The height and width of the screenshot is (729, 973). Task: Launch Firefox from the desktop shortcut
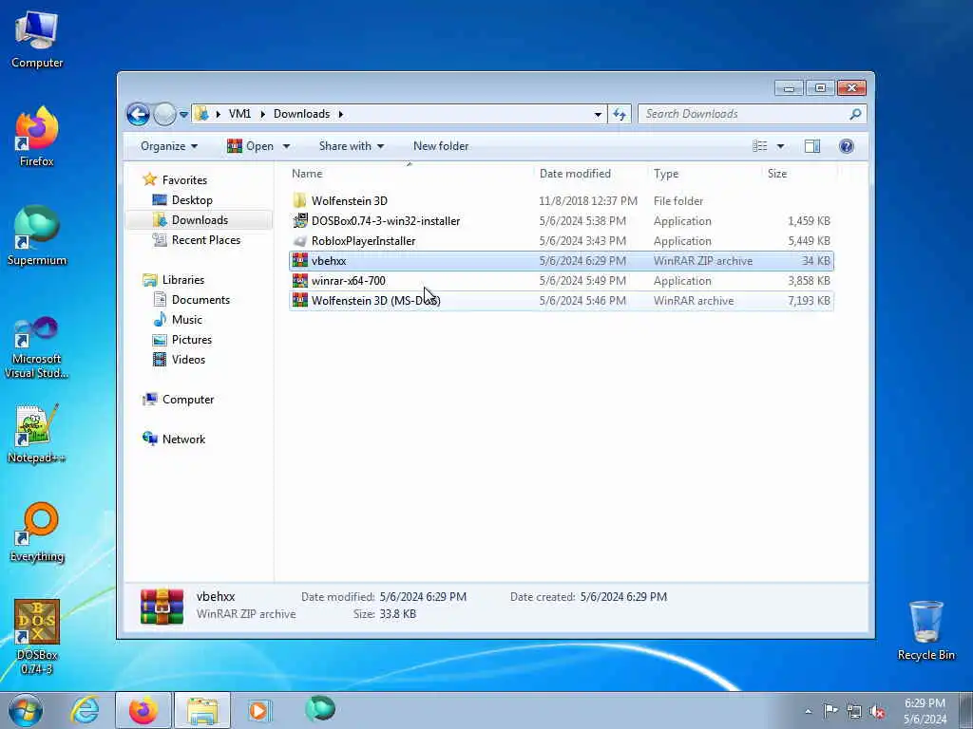[x=37, y=137]
